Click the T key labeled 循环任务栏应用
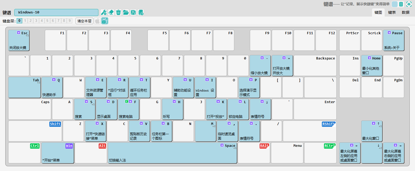 click(x=139, y=87)
